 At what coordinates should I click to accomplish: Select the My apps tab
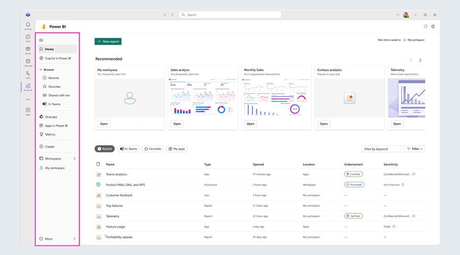(177, 149)
